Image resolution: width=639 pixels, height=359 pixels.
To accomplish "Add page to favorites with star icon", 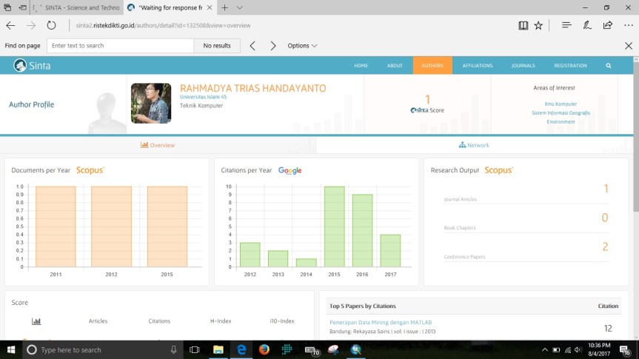I will (x=538, y=25).
